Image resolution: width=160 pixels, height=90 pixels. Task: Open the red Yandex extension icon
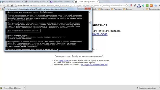(x=131, y=5)
